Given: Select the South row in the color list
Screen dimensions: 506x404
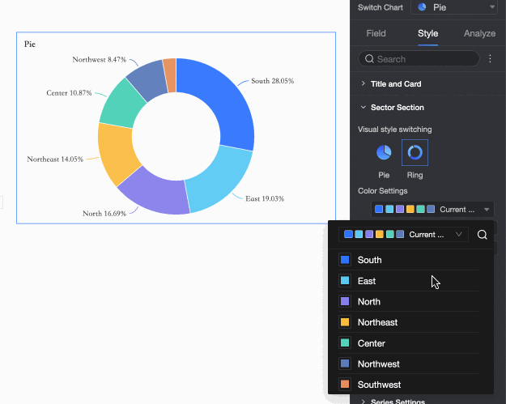Looking at the screenshot, I should [x=409, y=260].
